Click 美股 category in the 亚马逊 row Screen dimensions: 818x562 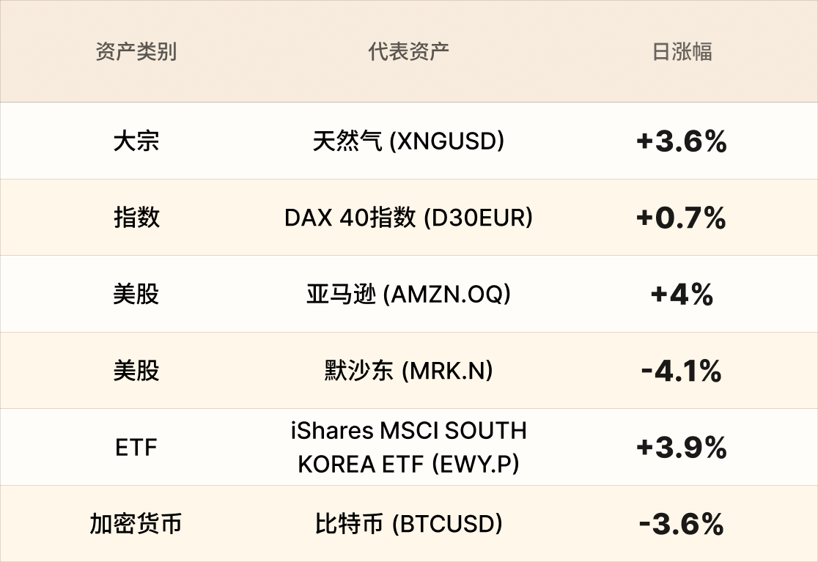(136, 294)
